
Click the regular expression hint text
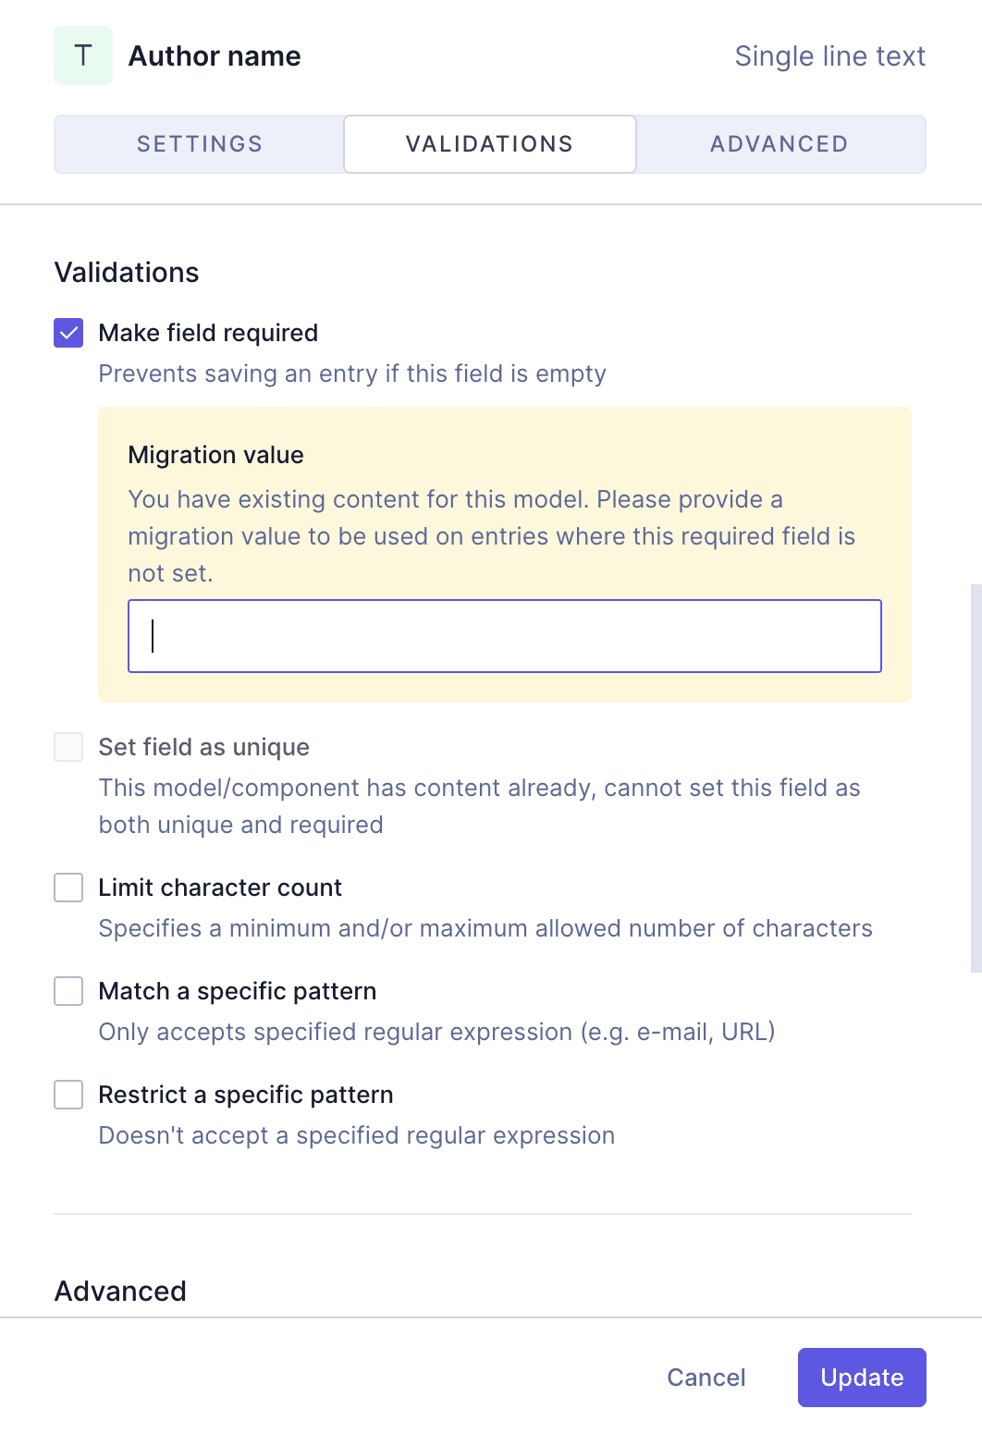(x=436, y=1032)
